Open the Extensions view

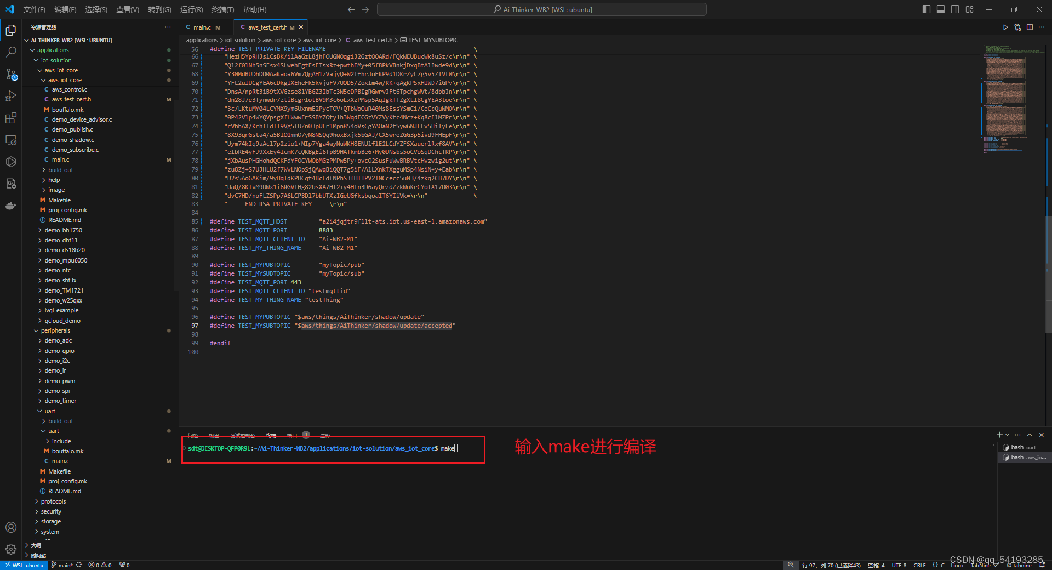tap(11, 118)
